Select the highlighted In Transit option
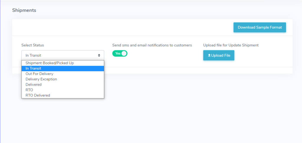Viewport: 302px width, 143px height. point(63,68)
